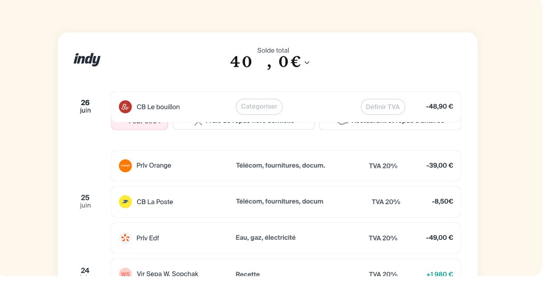Click the WS avatar for W. Sopchak

point(125,274)
